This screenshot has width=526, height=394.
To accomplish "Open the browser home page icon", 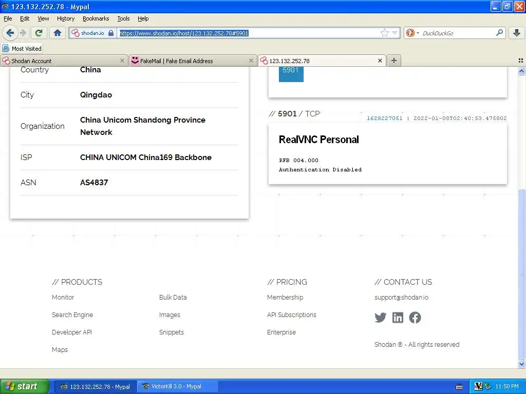I will [58, 33].
